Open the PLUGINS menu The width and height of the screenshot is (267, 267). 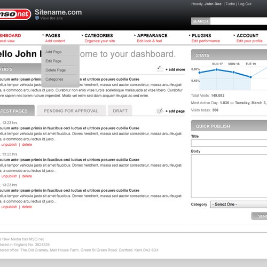(201, 35)
